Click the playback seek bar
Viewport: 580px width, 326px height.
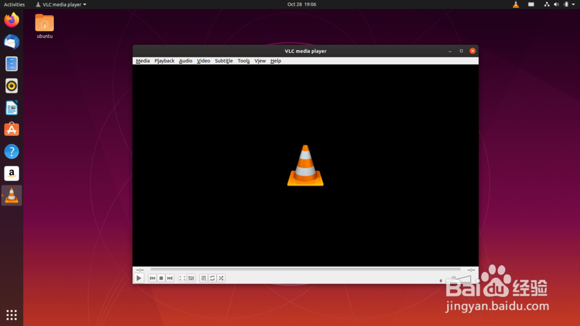[x=306, y=269]
